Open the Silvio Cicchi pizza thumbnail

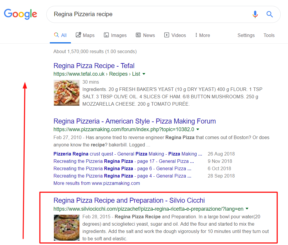67,227
